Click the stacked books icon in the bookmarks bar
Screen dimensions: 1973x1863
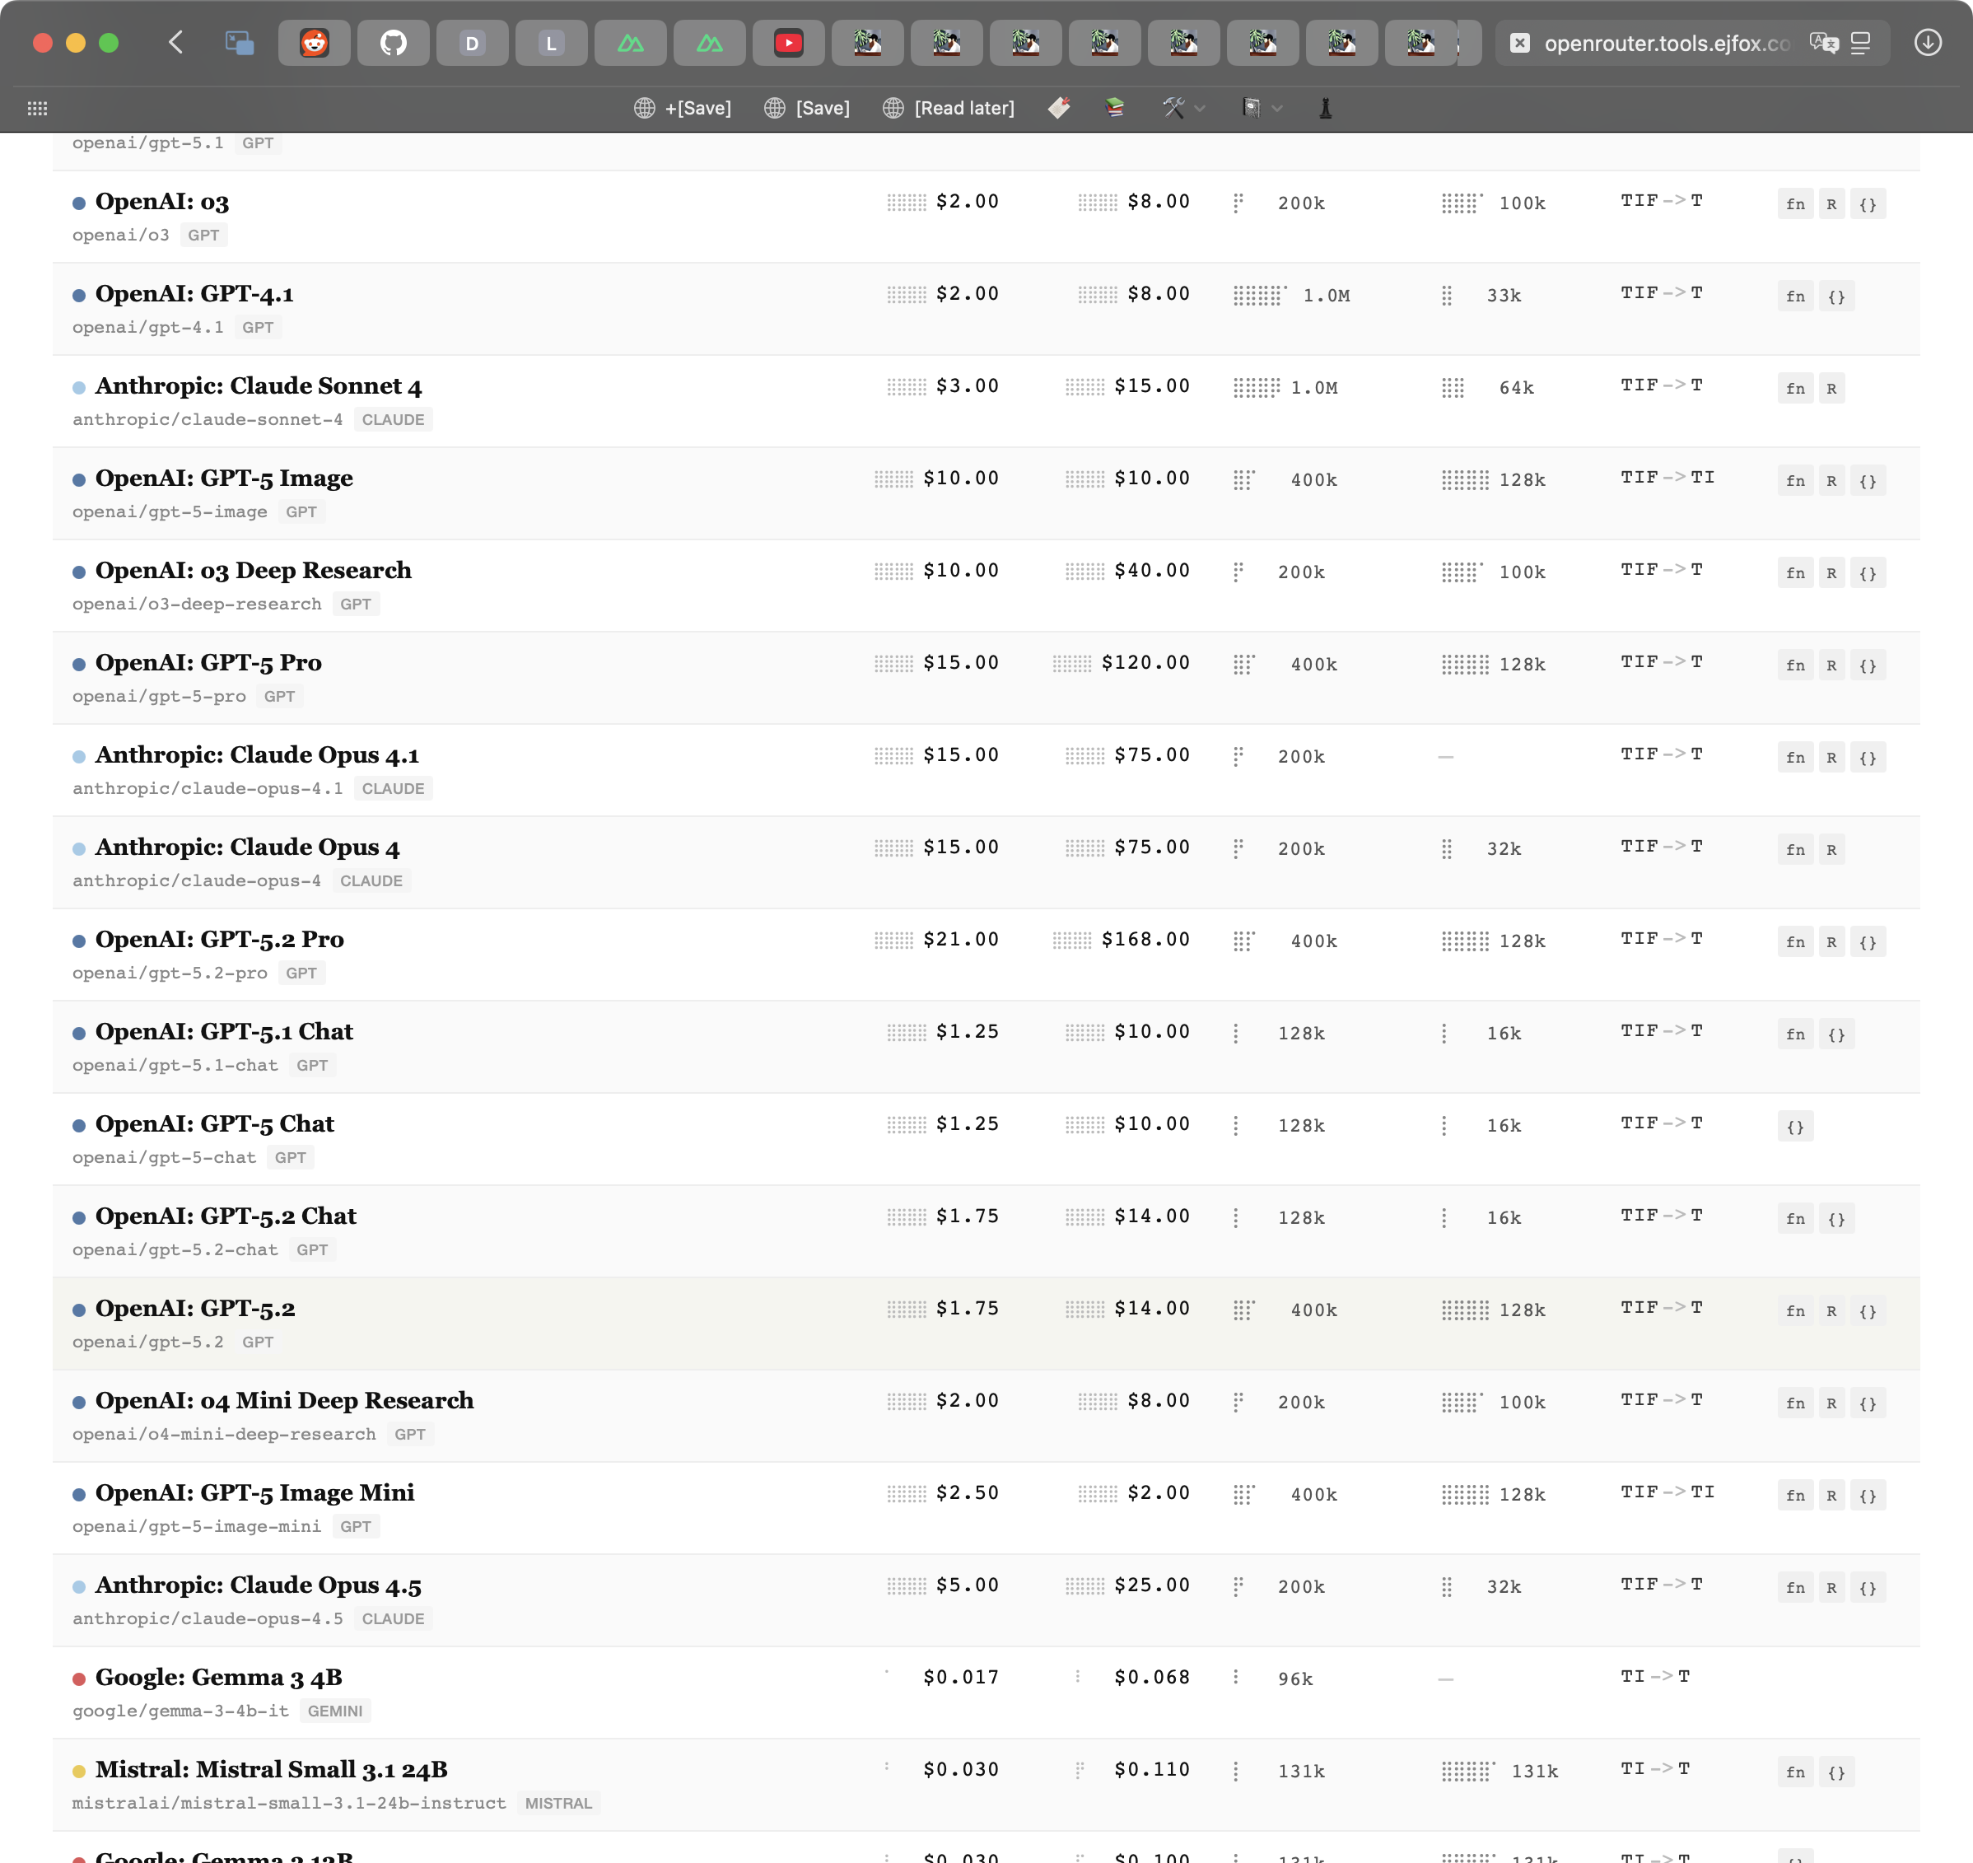(1114, 107)
